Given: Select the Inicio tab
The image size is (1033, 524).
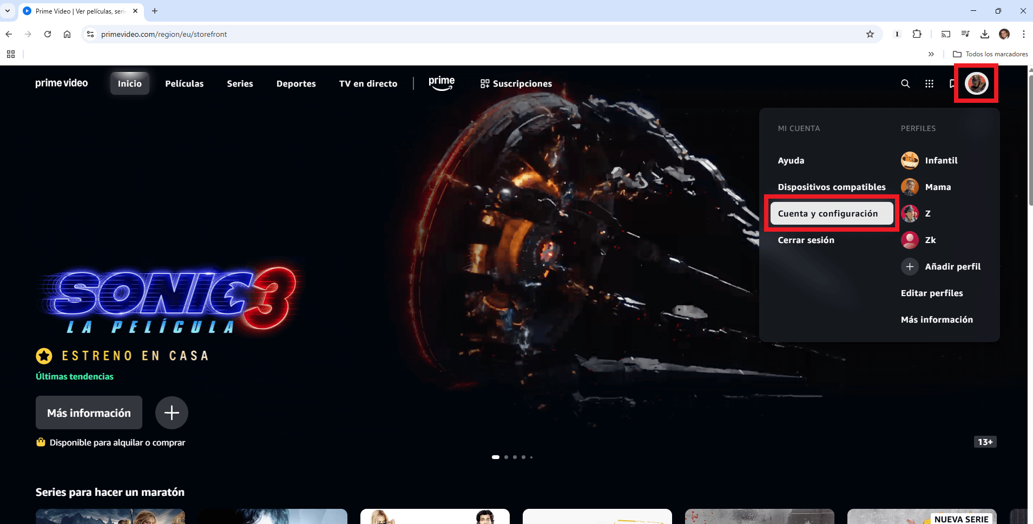Looking at the screenshot, I should [130, 83].
